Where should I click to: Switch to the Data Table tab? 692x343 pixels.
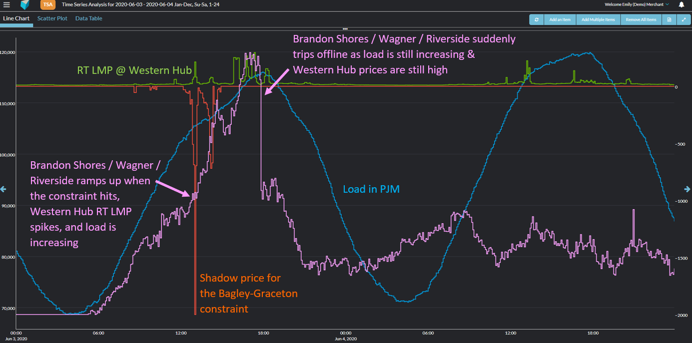[88, 18]
